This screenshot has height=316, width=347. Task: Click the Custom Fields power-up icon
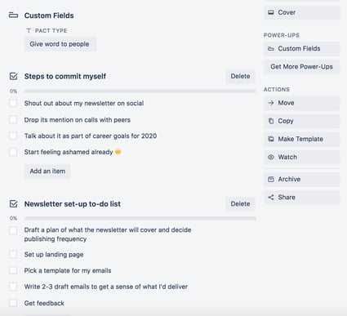(x=271, y=49)
